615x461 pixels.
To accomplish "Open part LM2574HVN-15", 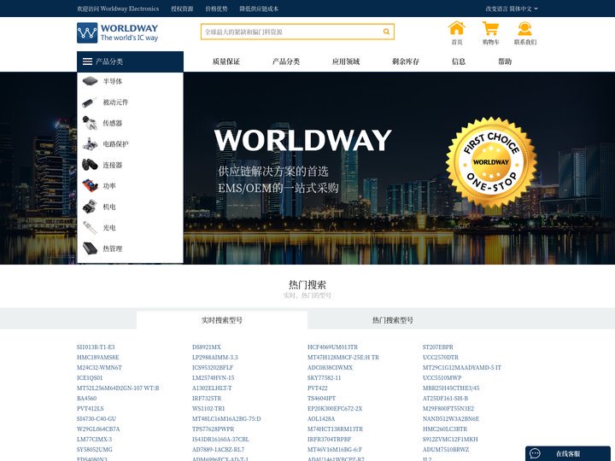I will (213, 377).
